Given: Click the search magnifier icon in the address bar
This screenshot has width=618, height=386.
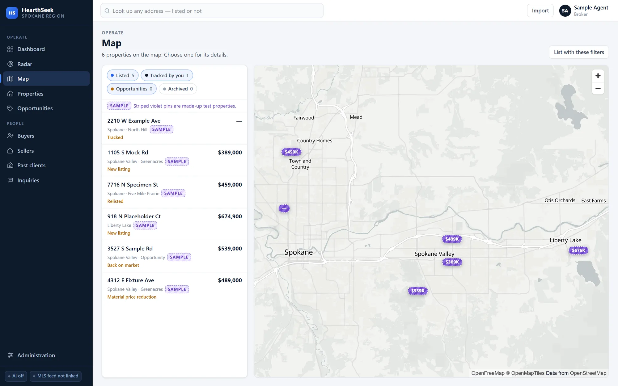Looking at the screenshot, I should 107,11.
